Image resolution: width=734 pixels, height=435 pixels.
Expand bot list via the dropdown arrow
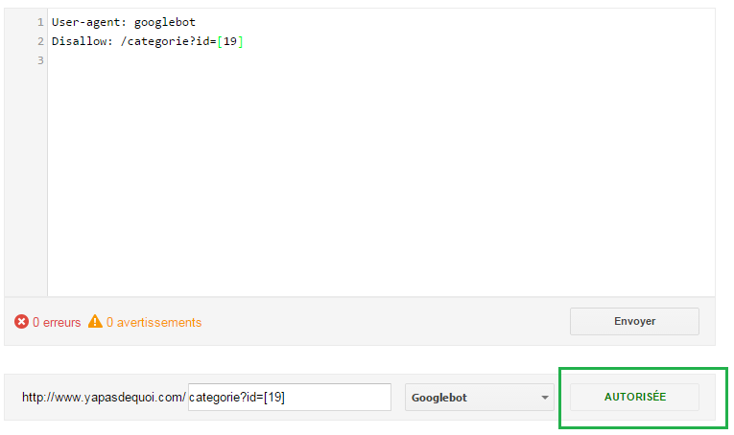(x=544, y=398)
